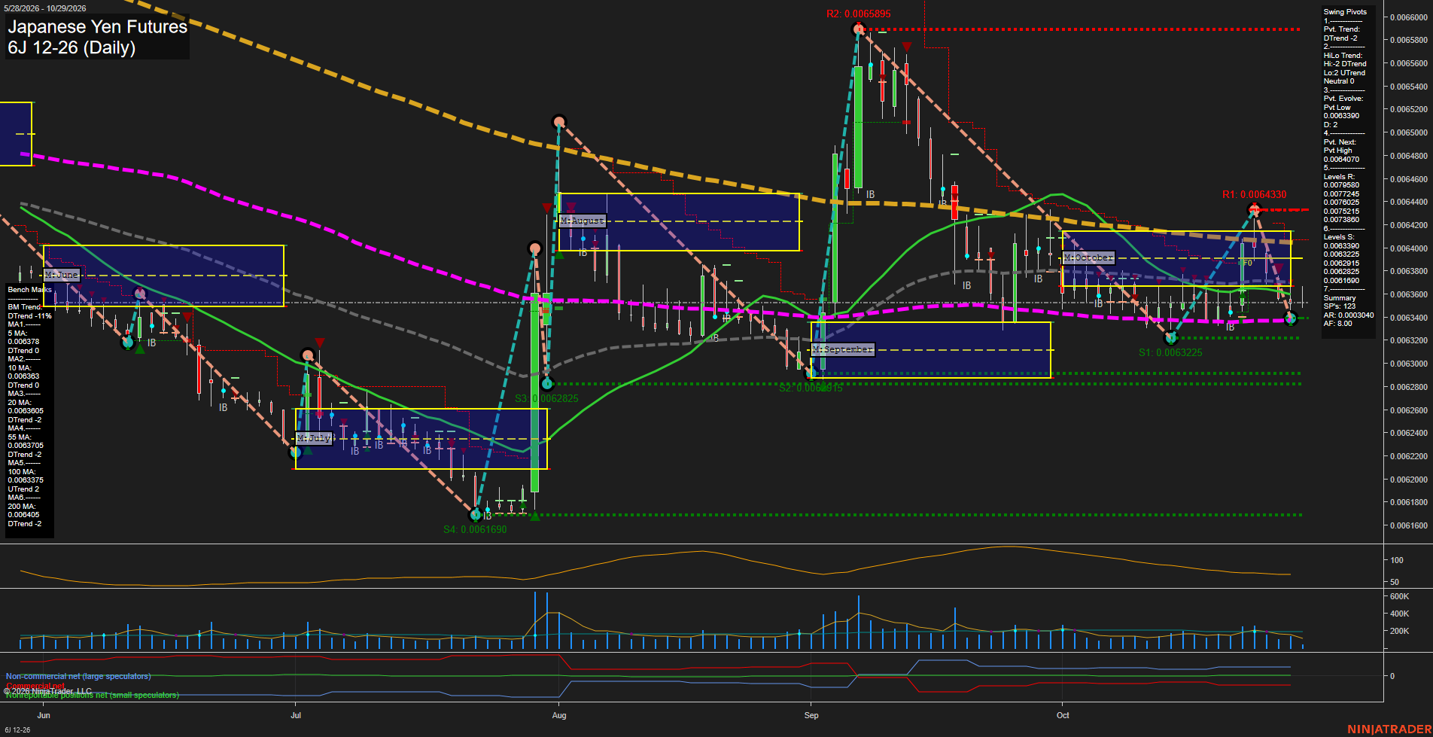Click the swing pivot low circle above S1
This screenshot has width=1433, height=737.
1170,338
